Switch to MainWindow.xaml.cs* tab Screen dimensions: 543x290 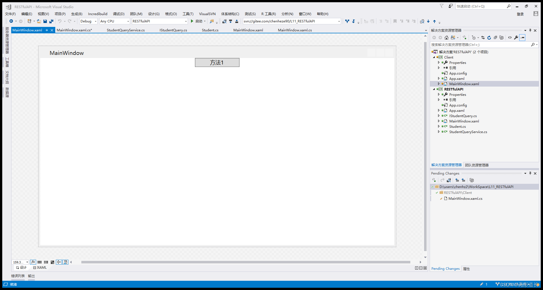tap(74, 30)
